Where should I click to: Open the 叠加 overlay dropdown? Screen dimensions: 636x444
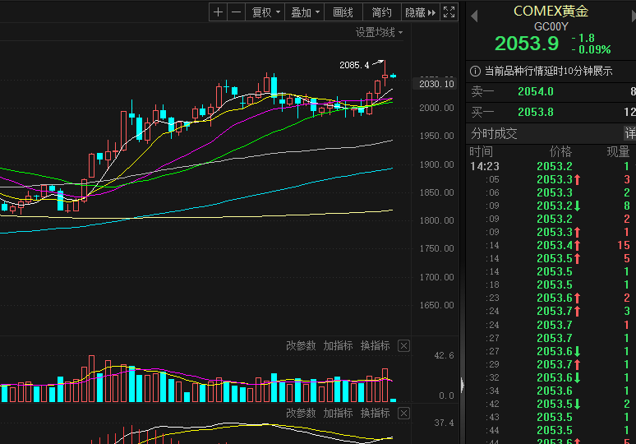coord(305,12)
